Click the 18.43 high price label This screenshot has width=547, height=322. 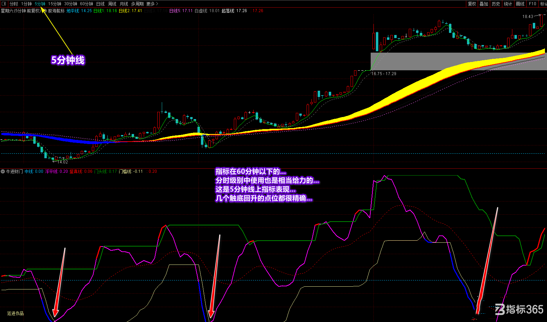[528, 17]
